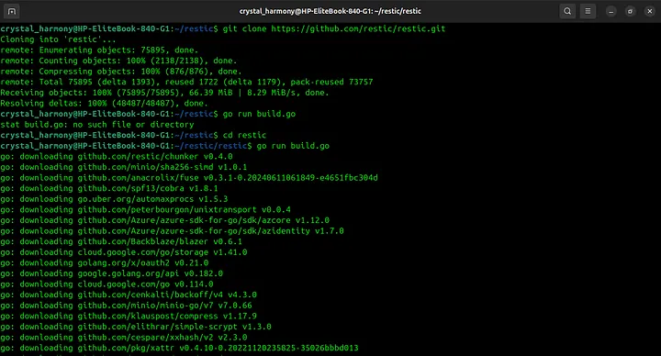Click the "Receiving objects" 66.39 MiB line
The width and height of the screenshot is (661, 356).
(x=164, y=93)
